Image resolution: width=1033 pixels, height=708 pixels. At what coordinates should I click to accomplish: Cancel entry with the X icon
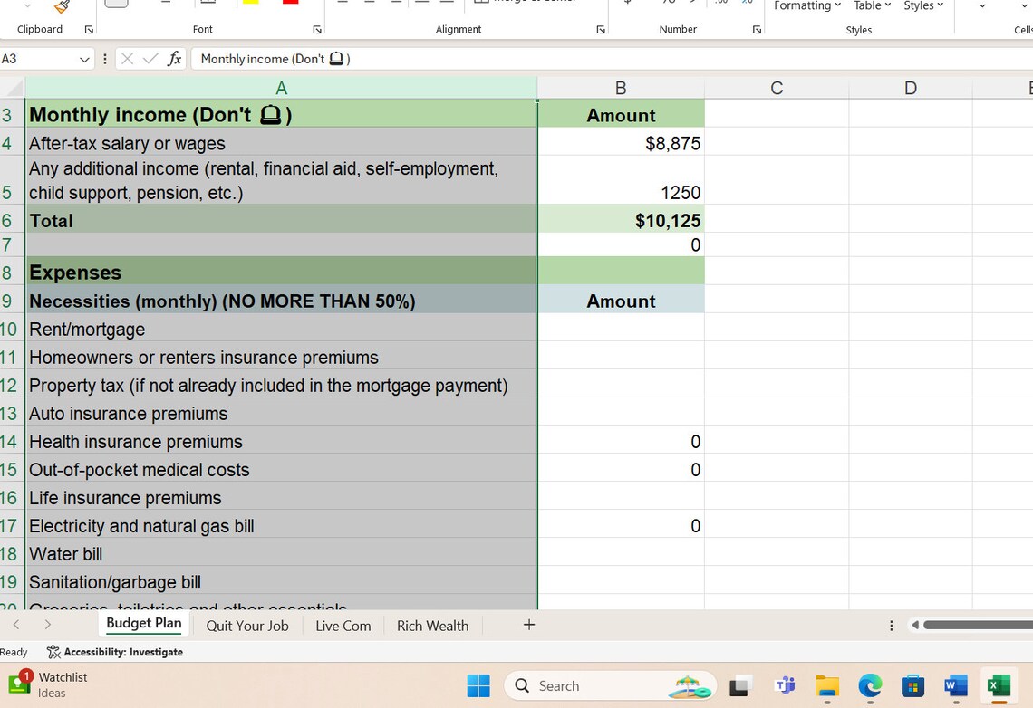point(126,58)
